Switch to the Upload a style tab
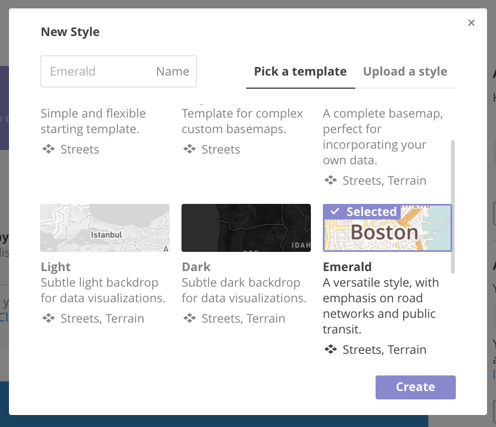The width and height of the screenshot is (496, 427). [405, 71]
